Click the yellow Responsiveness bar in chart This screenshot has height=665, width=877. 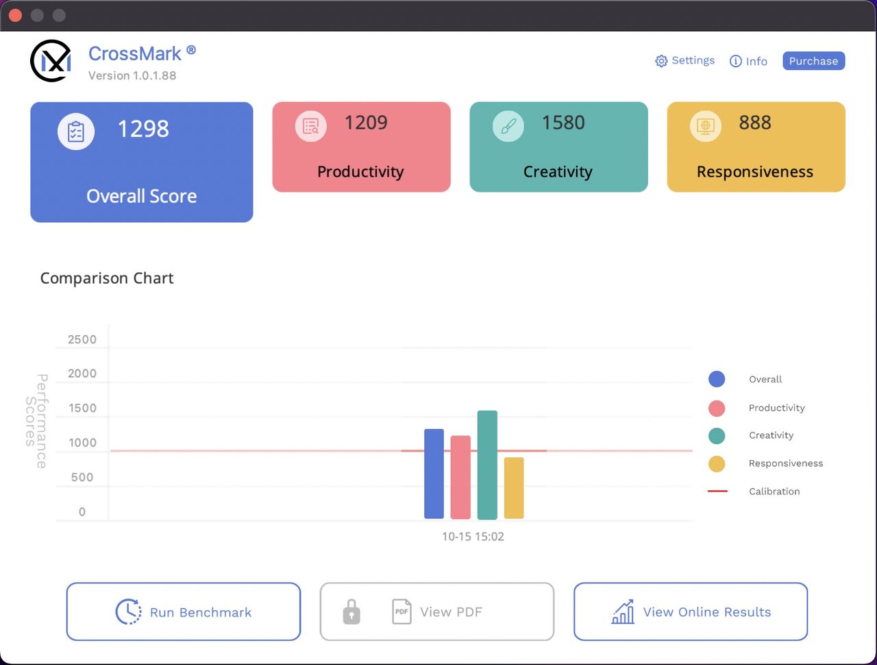[514, 488]
